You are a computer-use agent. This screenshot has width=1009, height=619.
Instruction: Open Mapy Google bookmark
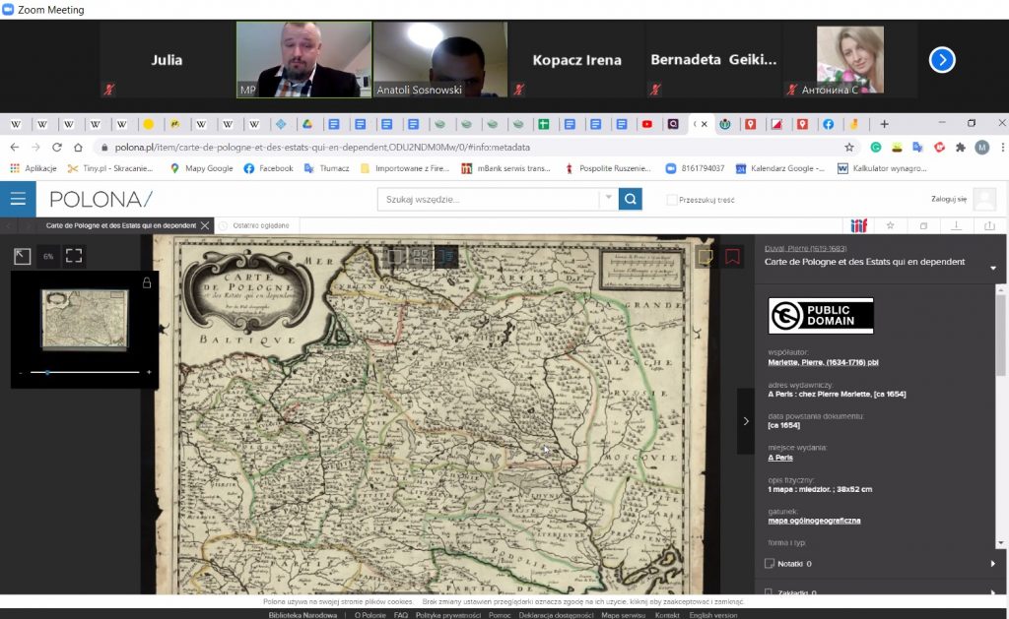click(201, 168)
